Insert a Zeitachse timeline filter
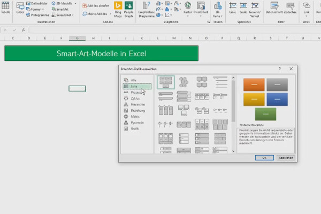Viewport: 321px width, 214px height. 290,8
